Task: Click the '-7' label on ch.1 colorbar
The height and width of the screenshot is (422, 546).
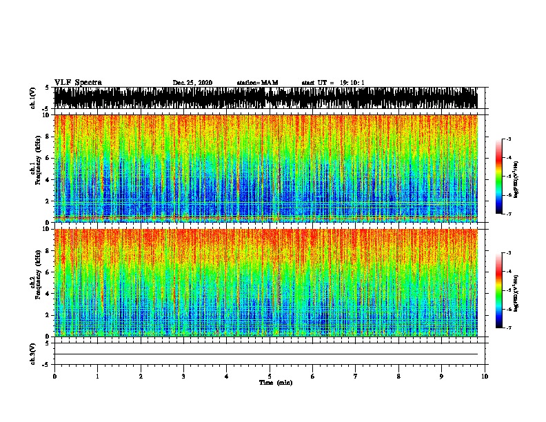Action: tap(508, 214)
